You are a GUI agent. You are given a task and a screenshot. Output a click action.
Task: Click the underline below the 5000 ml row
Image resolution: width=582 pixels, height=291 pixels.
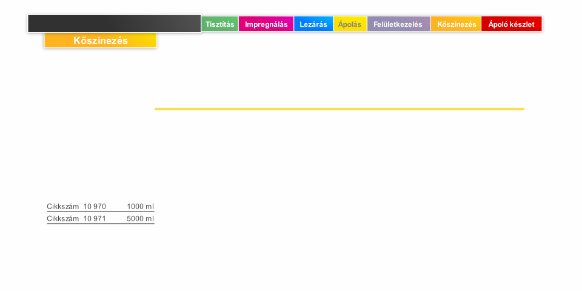click(x=101, y=224)
